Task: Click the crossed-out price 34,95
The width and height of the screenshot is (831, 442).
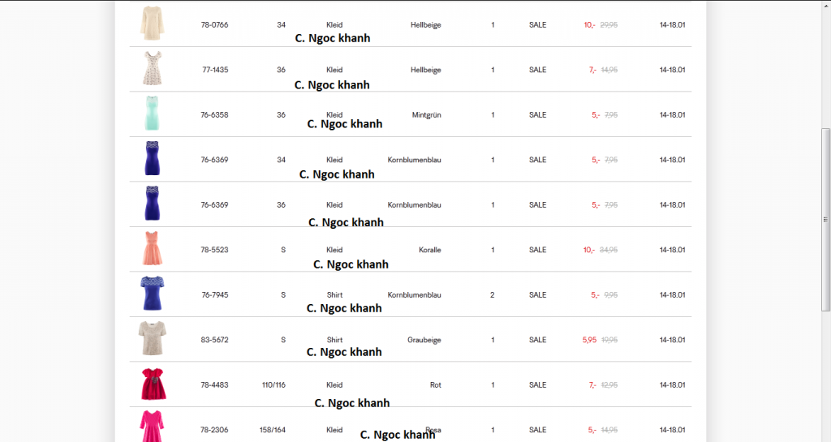Action: tap(609, 250)
